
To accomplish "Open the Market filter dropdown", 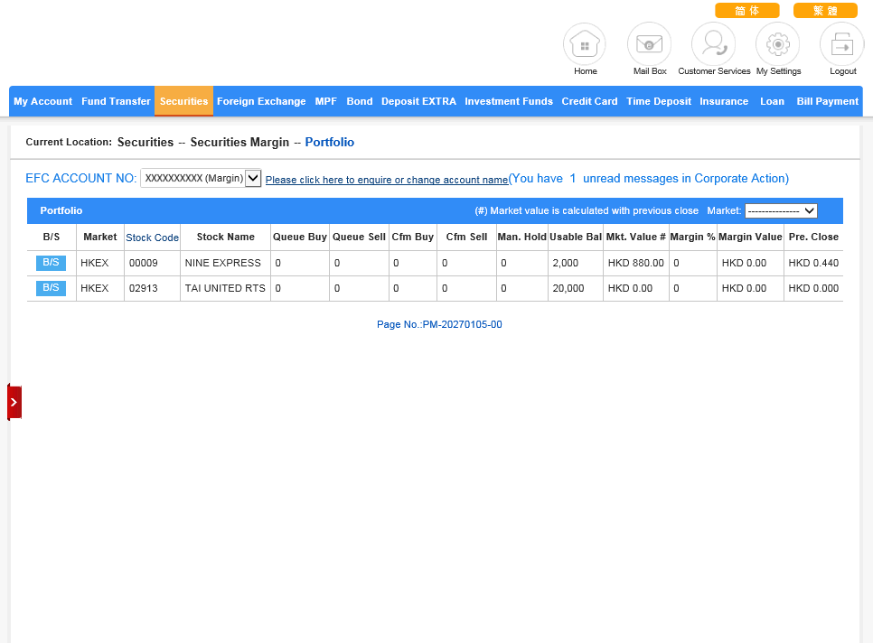I will [781, 210].
